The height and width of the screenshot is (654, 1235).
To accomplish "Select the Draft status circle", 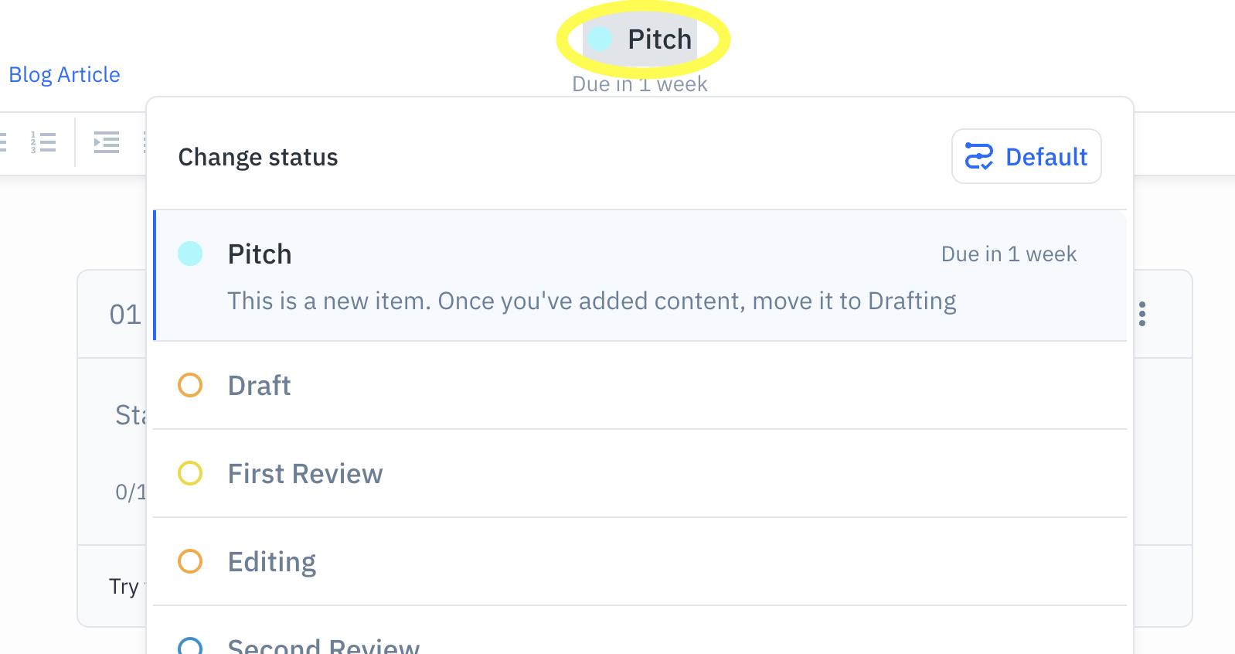I will coord(190,385).
